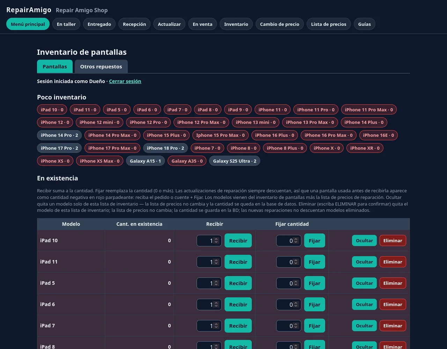Click the iPad 6 receive quantity stepper arrows
The height and width of the screenshot is (349, 447).
click(216, 304)
